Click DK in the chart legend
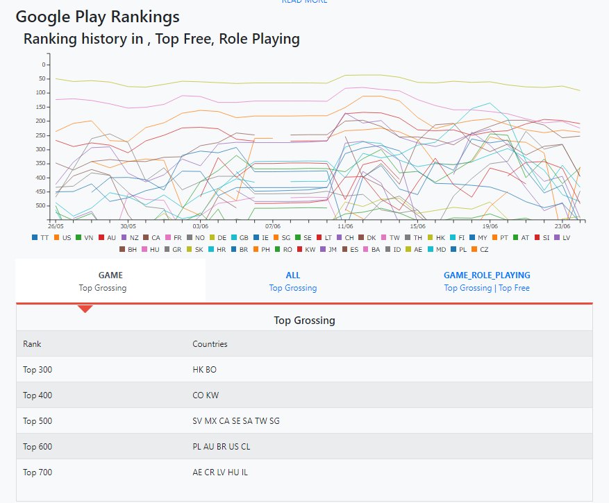The height and width of the screenshot is (503, 609). (367, 237)
